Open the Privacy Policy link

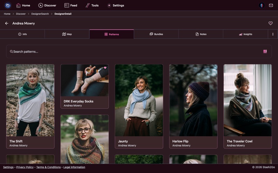point(25,167)
